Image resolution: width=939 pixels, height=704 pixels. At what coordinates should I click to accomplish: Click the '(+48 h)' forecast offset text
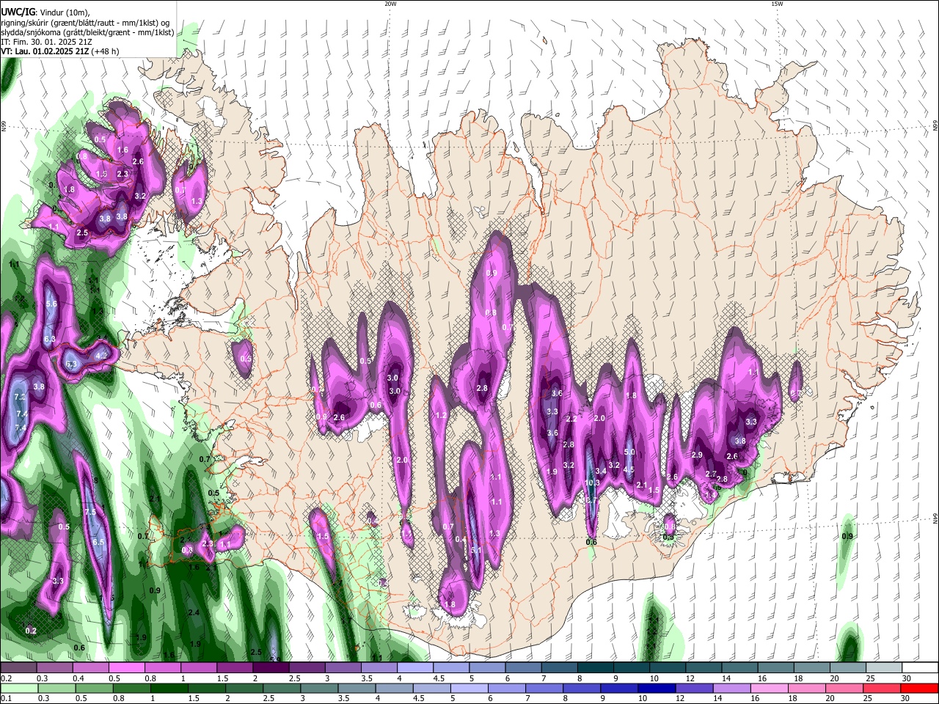pyautogui.click(x=105, y=52)
